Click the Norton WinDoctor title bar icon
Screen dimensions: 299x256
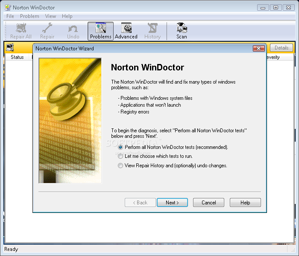coord(8,7)
